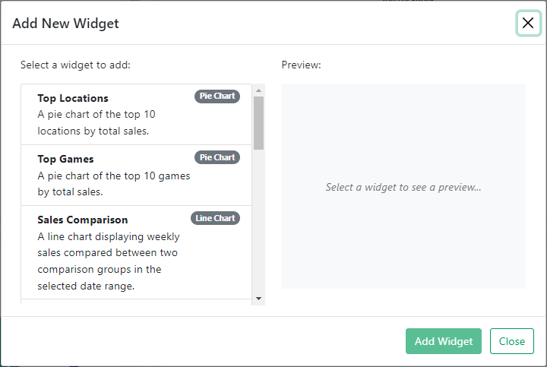Click the "Add New Widget" dialog title
This screenshot has height=367, width=547.
click(65, 24)
